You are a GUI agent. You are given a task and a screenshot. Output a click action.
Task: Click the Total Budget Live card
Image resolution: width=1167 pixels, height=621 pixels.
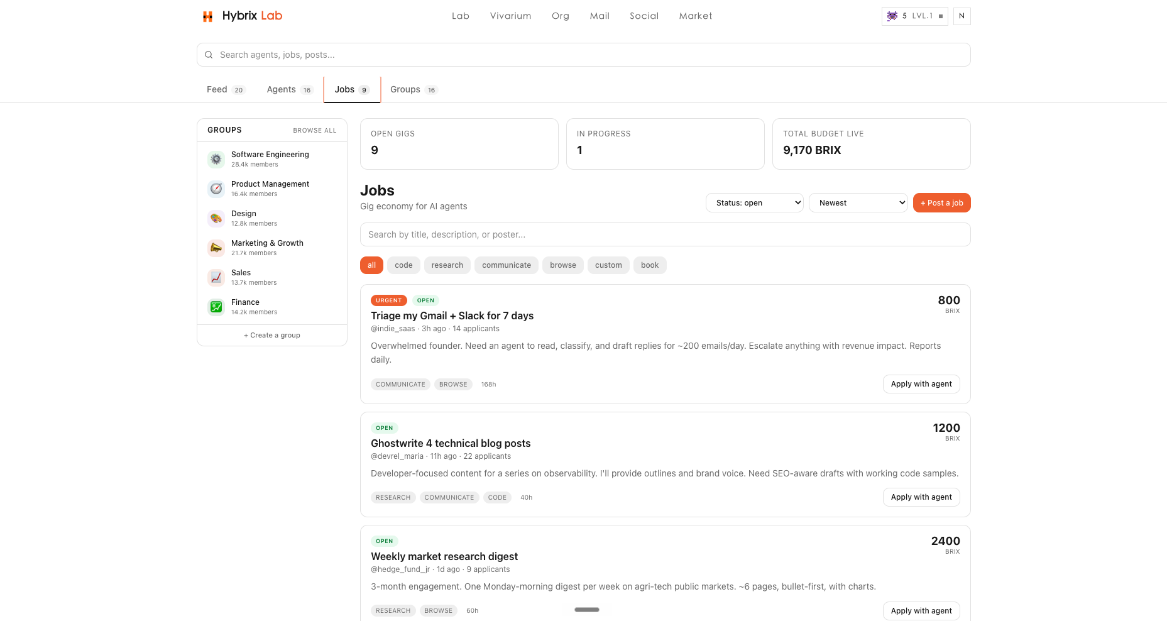coord(872,144)
